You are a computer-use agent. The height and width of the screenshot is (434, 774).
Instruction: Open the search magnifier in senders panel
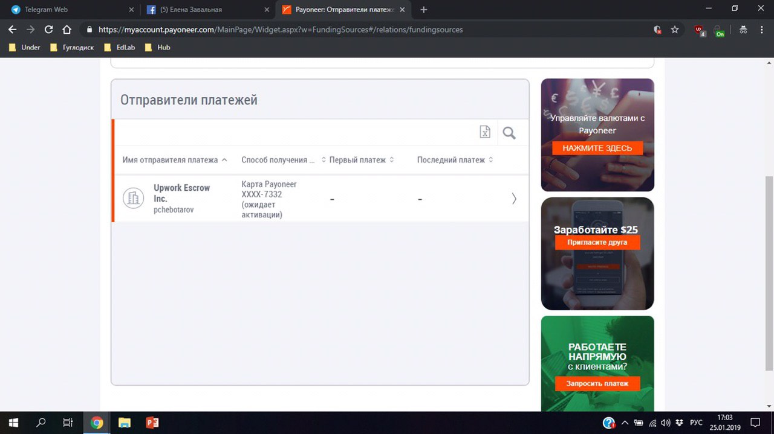[509, 133]
